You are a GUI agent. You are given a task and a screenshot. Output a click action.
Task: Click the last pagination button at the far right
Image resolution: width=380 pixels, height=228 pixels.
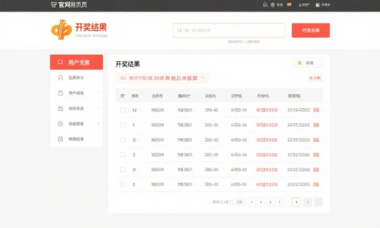pyautogui.click(x=318, y=202)
